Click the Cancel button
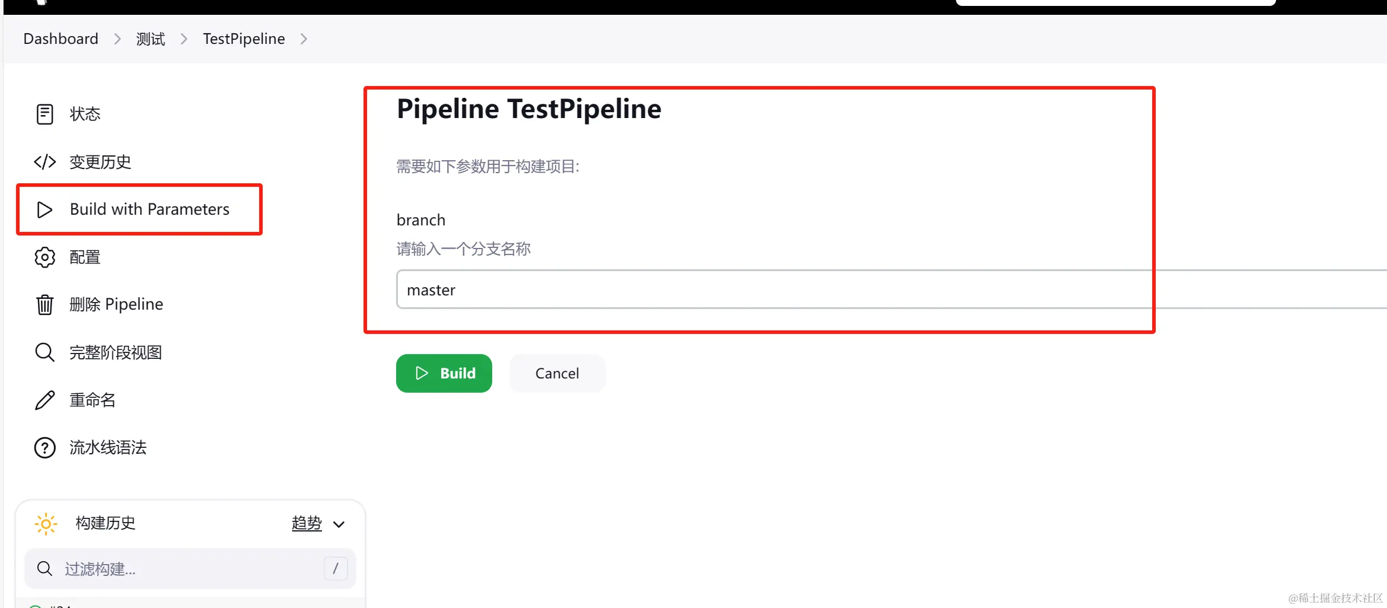This screenshot has width=1387, height=608. (x=557, y=373)
